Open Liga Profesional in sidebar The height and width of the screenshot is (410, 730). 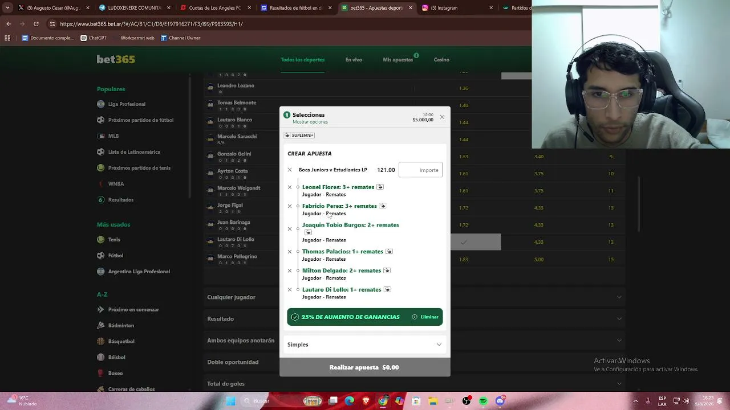coord(127,104)
